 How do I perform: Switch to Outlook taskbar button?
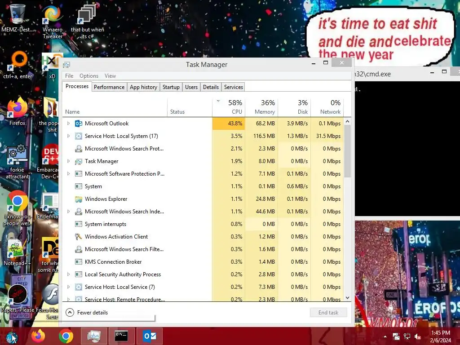(150, 336)
